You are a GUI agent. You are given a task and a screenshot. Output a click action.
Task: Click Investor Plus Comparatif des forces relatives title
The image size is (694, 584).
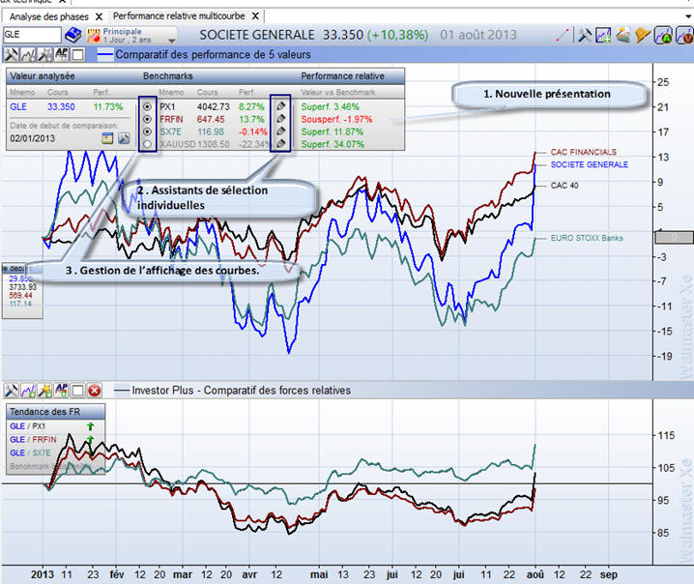click(x=242, y=391)
